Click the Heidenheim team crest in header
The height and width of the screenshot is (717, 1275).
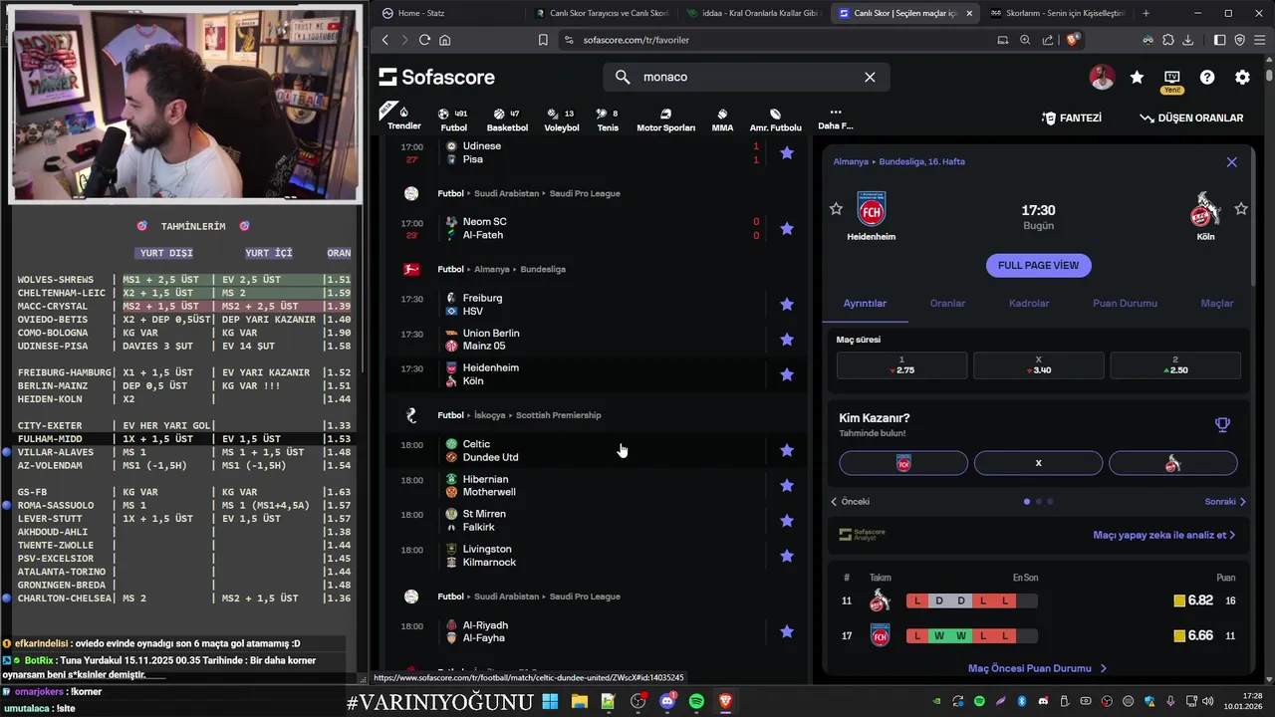[872, 210]
